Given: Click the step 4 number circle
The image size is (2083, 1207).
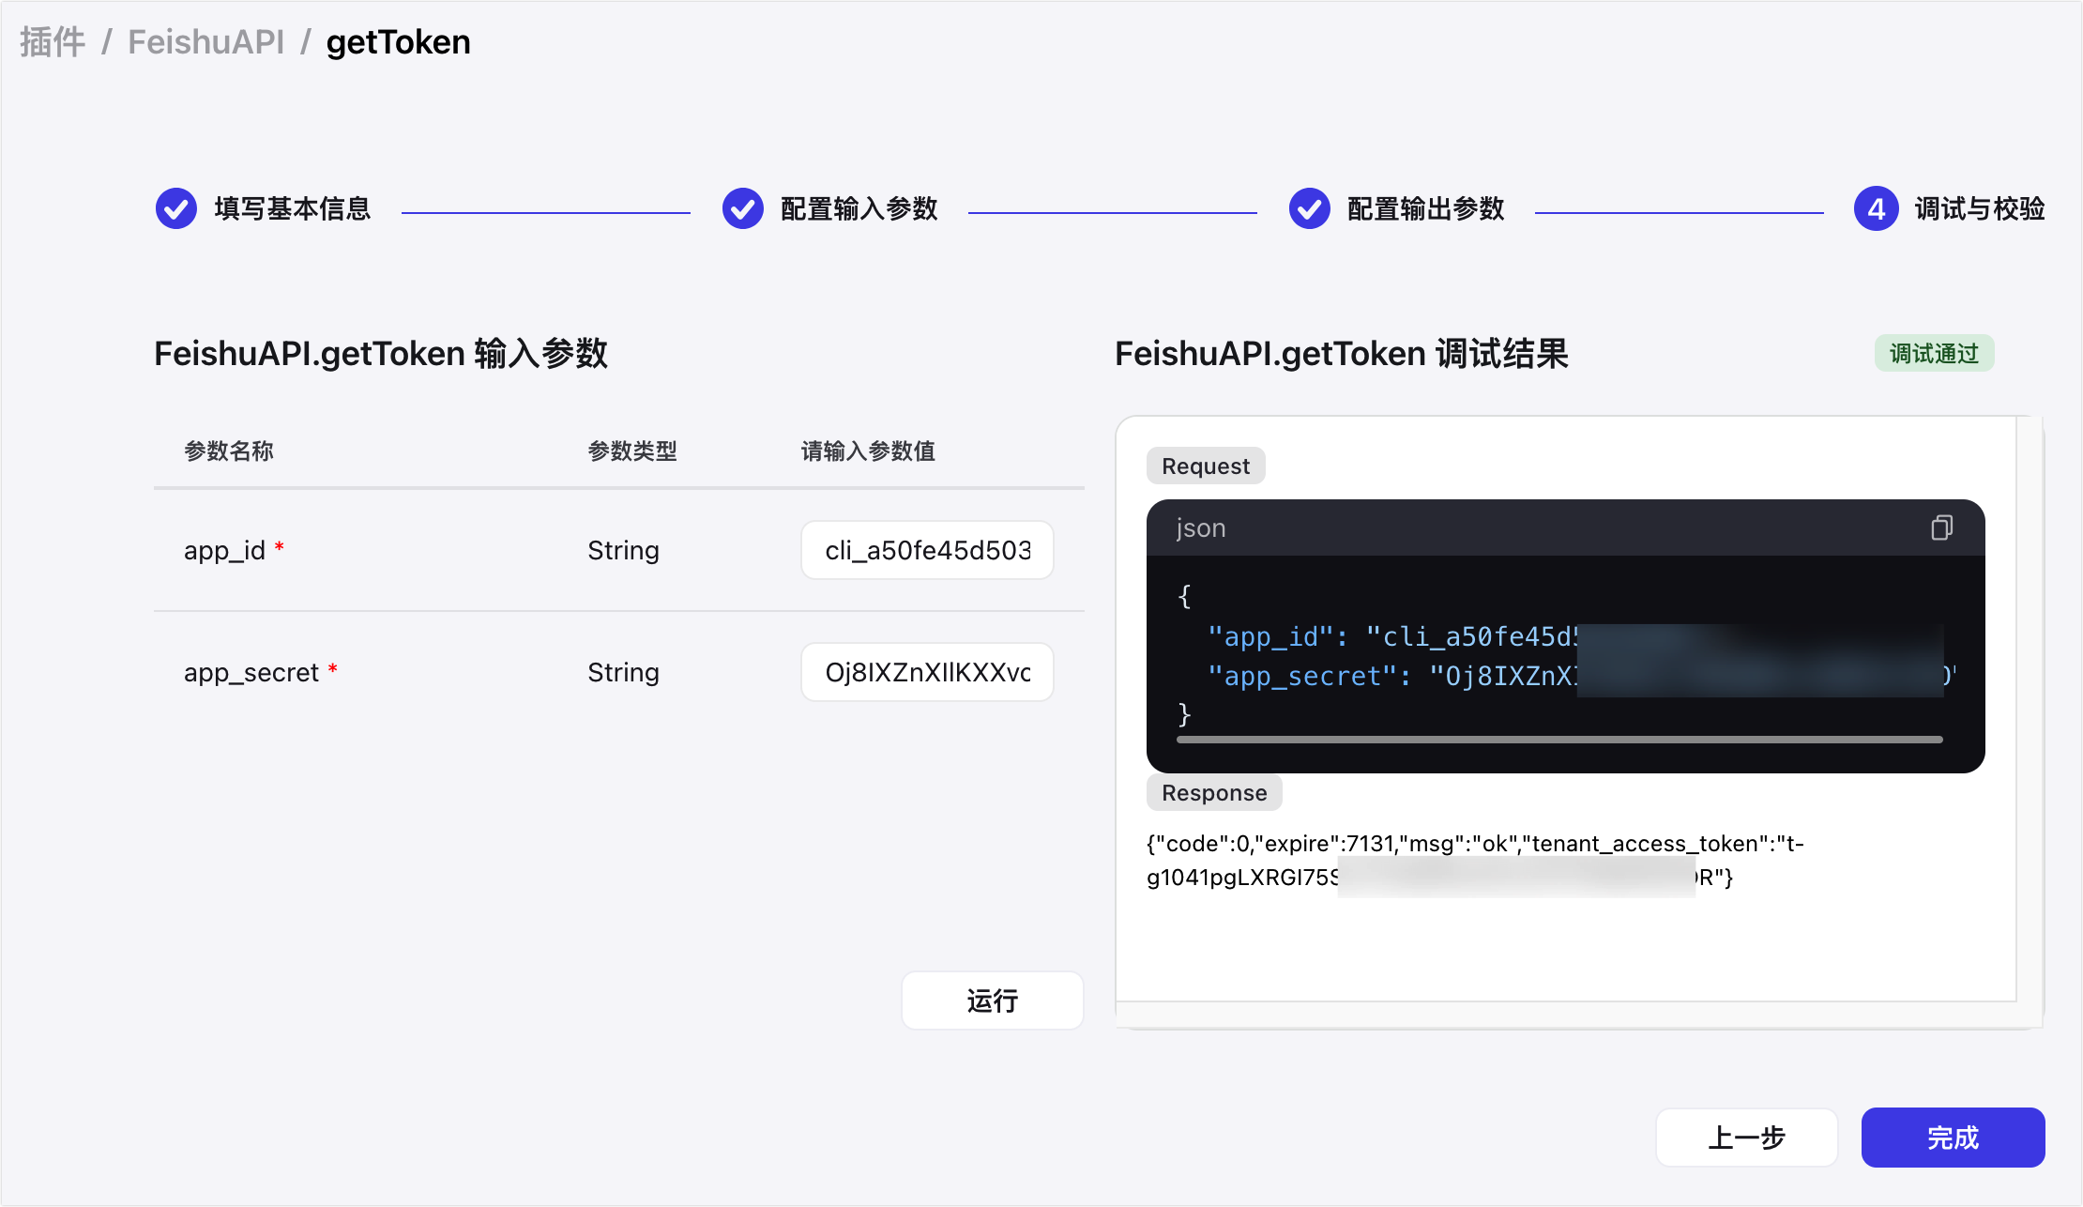Looking at the screenshot, I should click(x=1877, y=208).
